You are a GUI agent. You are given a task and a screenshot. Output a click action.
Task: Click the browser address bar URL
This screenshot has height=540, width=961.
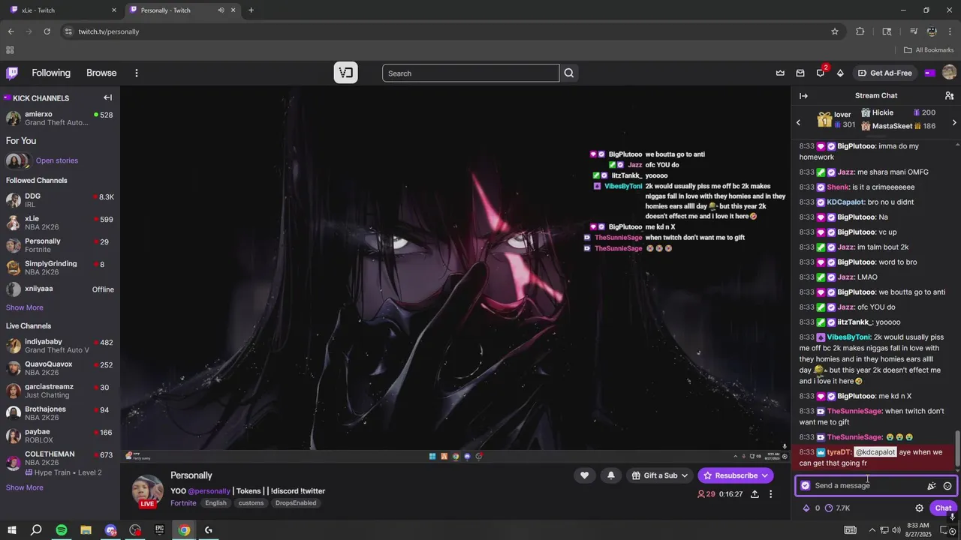point(109,31)
